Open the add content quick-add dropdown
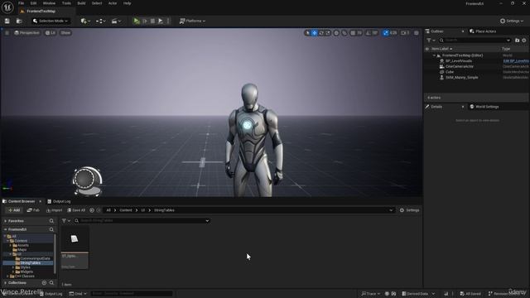This screenshot has height=298, width=530. click(x=85, y=21)
